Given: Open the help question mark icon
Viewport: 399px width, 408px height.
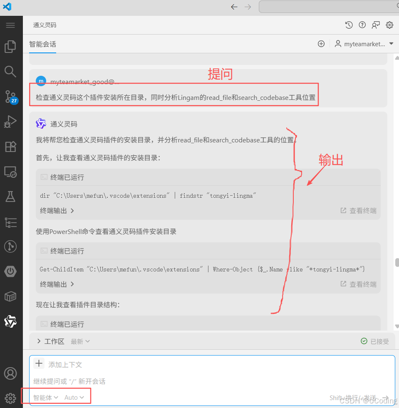Looking at the screenshot, I should coord(362,25).
